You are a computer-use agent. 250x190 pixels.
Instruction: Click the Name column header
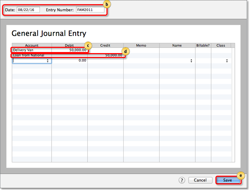tap(177, 45)
